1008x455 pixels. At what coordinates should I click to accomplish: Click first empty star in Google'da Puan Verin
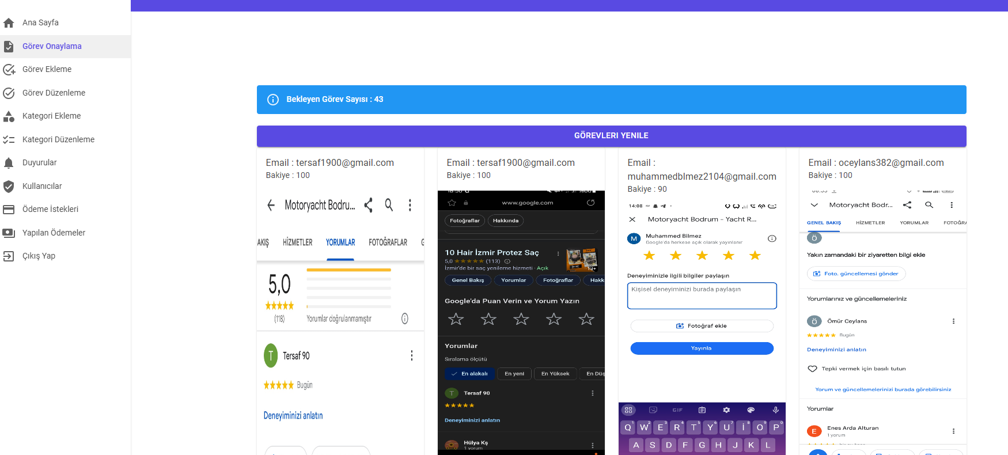(456, 319)
